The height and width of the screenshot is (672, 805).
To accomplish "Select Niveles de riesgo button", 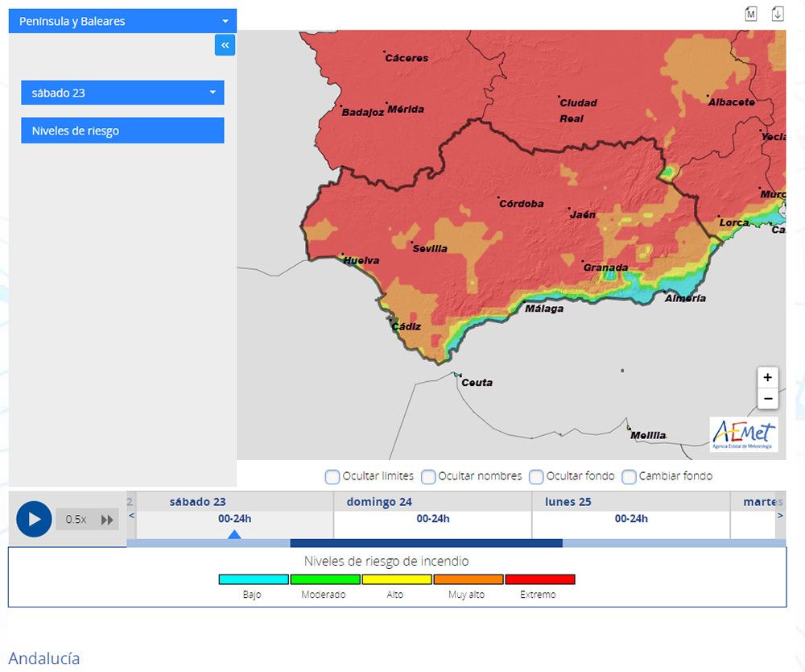I will point(122,131).
